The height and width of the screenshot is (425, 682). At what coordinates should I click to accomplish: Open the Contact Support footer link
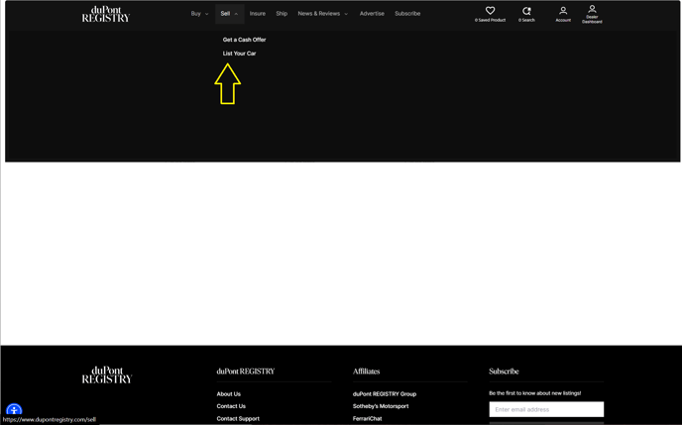(x=238, y=418)
